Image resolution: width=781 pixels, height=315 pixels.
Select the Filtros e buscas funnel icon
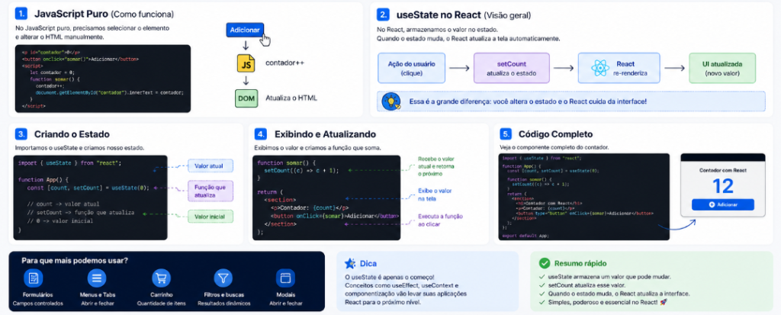223,278
